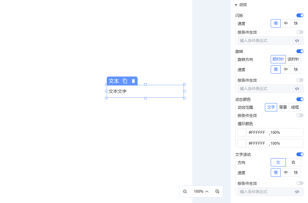
Task: Click the copy icon on text widget
Action: [x=125, y=81]
